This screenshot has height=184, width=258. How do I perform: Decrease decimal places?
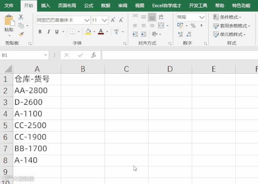pyautogui.click(x=189, y=34)
